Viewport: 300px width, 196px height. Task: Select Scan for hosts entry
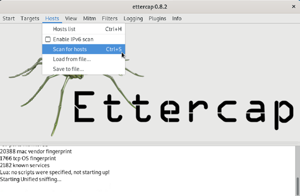84,49
